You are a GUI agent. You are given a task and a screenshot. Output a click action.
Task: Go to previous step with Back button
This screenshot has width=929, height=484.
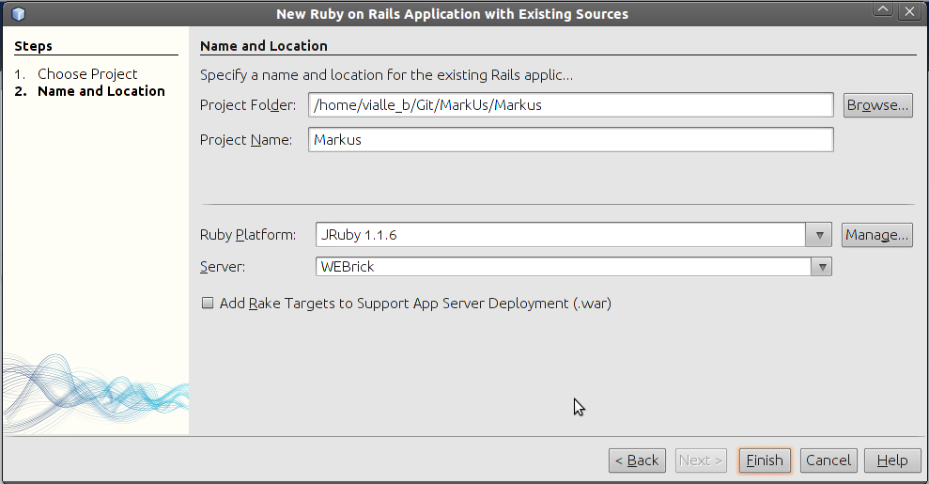click(x=637, y=461)
